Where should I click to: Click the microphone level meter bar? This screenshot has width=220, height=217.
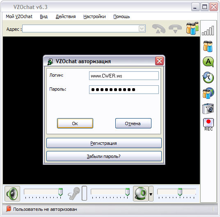[84, 193]
